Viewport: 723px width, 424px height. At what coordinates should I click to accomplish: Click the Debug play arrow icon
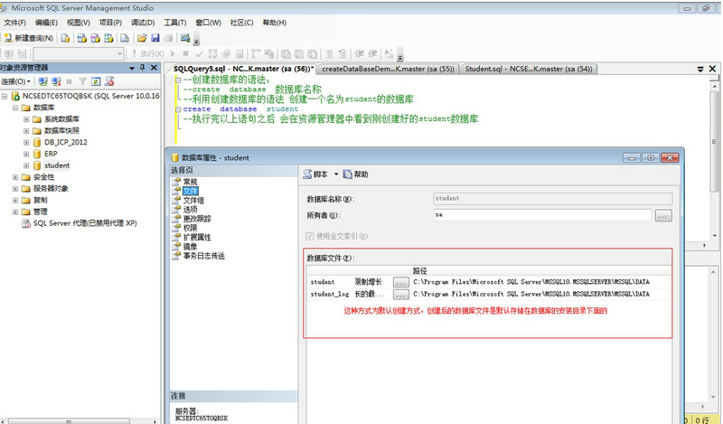coord(173,54)
